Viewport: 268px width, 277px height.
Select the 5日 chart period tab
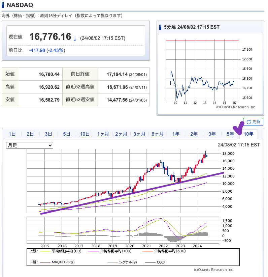(x=67, y=134)
